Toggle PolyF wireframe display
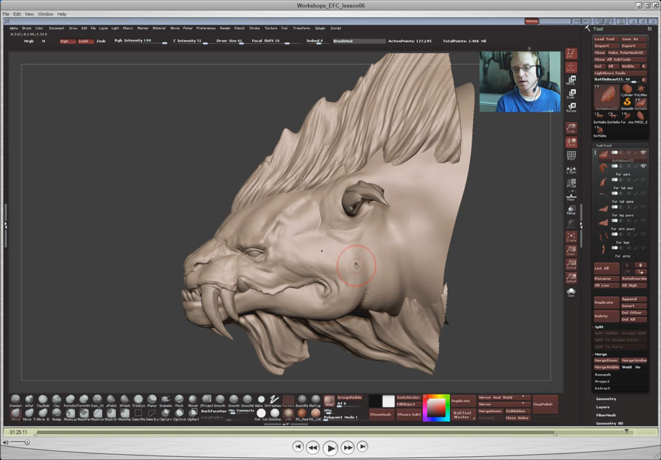Image resolution: width=661 pixels, height=460 pixels. [x=571, y=156]
